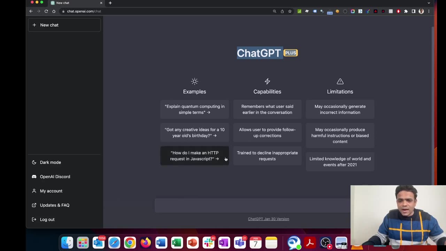Click the Capabilities heading
The height and width of the screenshot is (251, 446).
267,92
